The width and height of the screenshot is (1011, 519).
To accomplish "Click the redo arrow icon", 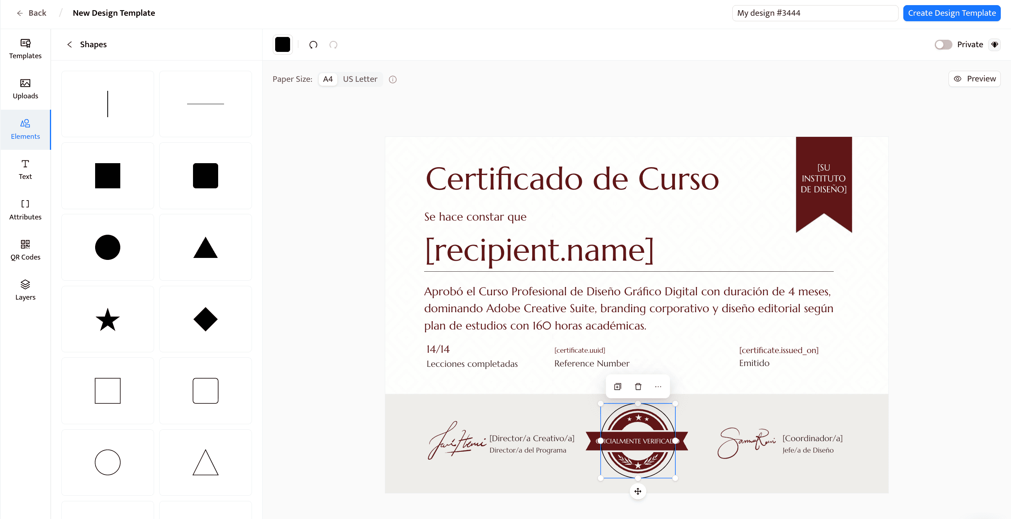I will tap(333, 45).
